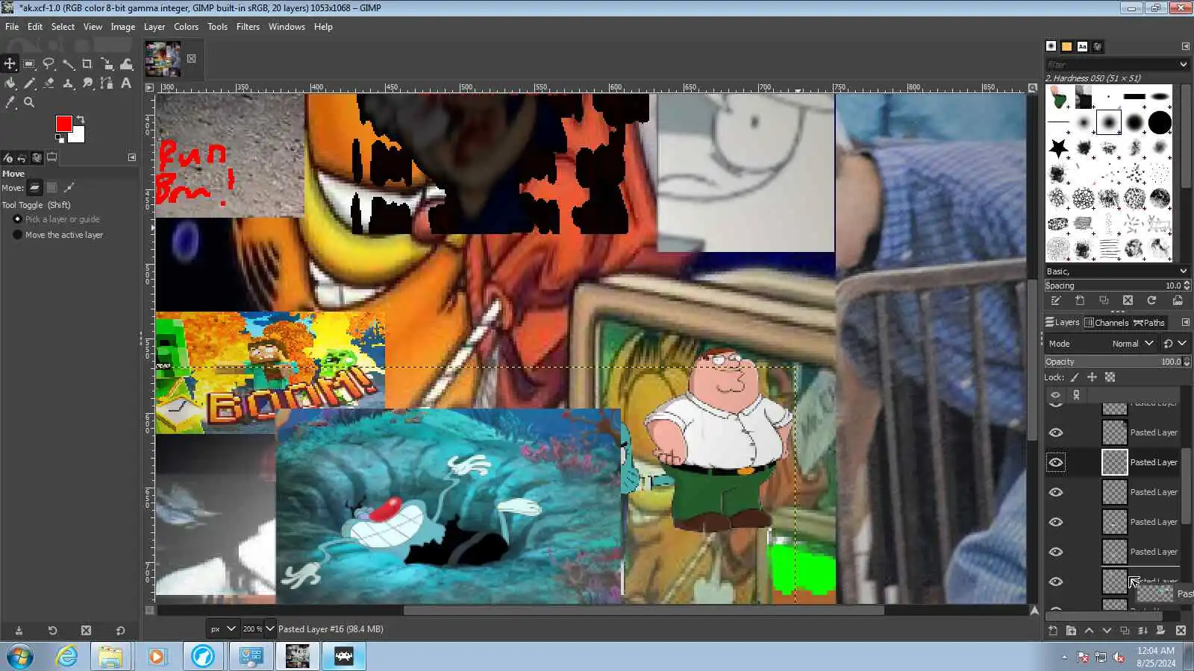Viewport: 1194px width, 671px height.
Task: Open the Image menu
Action: (x=123, y=27)
